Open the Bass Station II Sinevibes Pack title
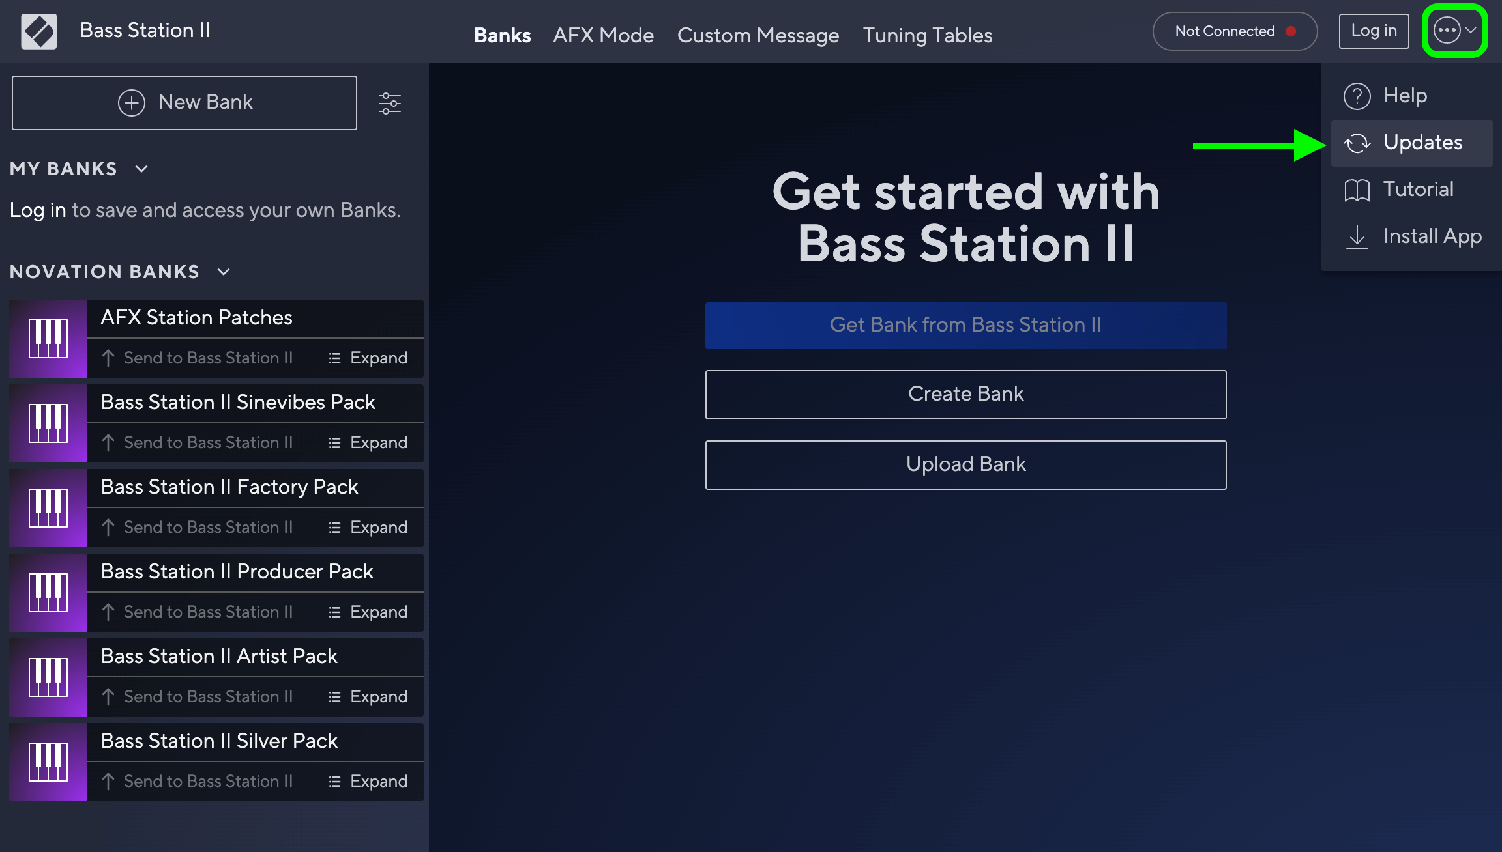1502x852 pixels. click(238, 403)
